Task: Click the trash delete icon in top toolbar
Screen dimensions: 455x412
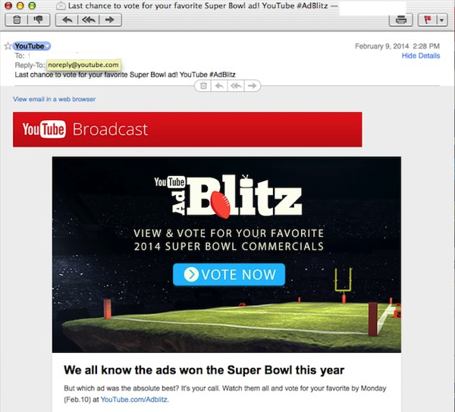Action: [x=17, y=20]
